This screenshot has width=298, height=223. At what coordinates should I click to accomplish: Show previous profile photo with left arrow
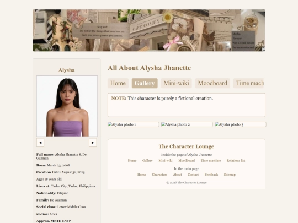click(40, 143)
